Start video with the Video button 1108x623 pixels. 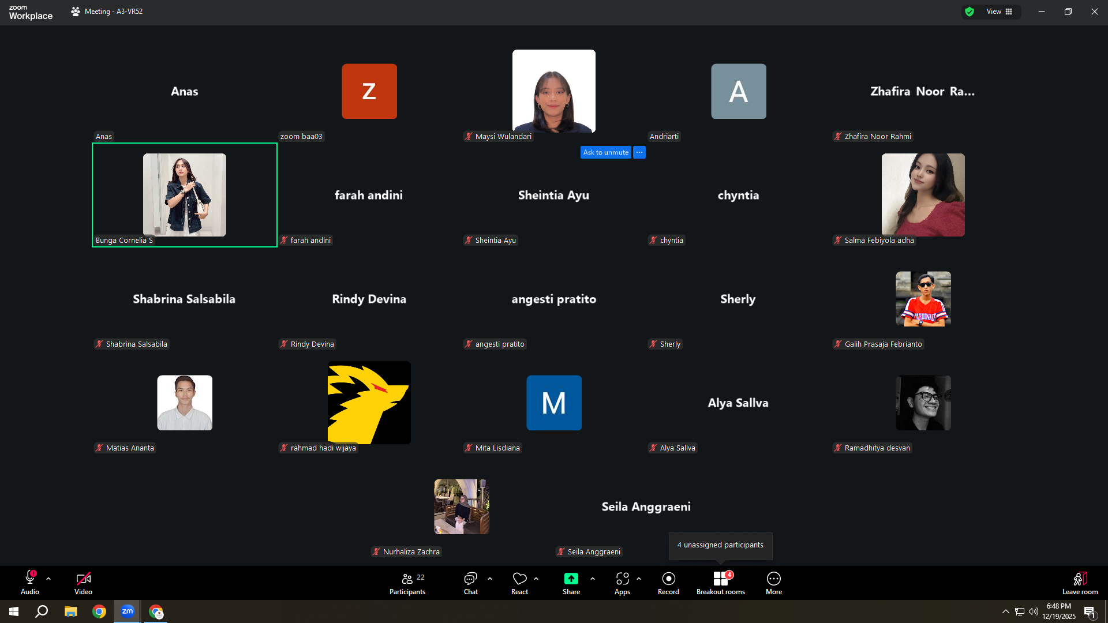click(x=83, y=583)
